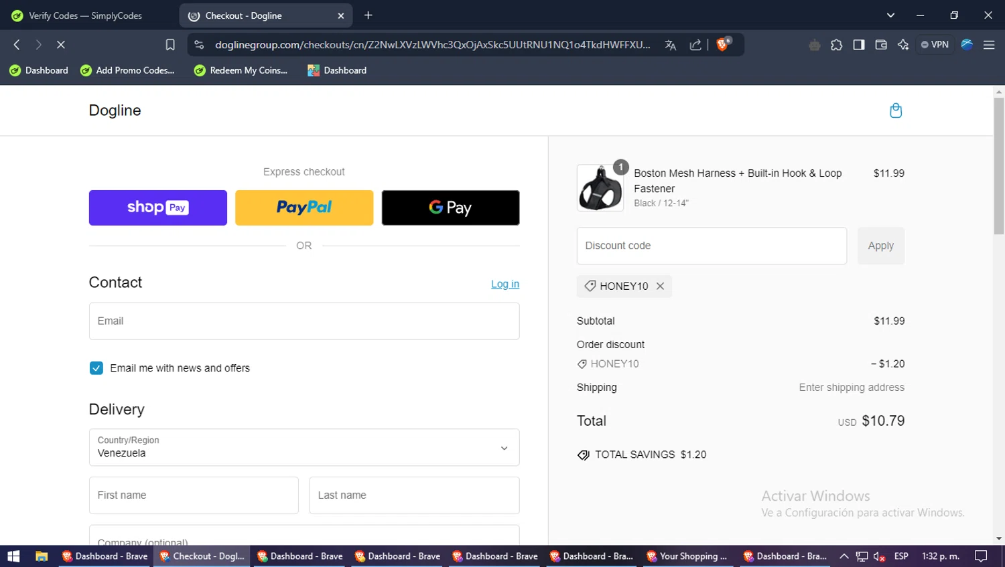
Task: Toggle the browser sidebar panel icon
Action: tap(858, 45)
